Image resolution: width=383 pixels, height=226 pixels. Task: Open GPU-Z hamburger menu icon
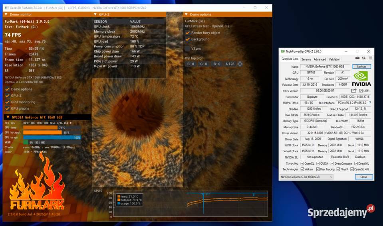(370, 58)
